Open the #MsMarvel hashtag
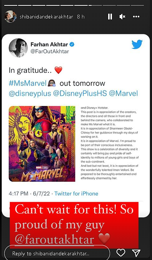The image size is (152, 260). pos(27,83)
